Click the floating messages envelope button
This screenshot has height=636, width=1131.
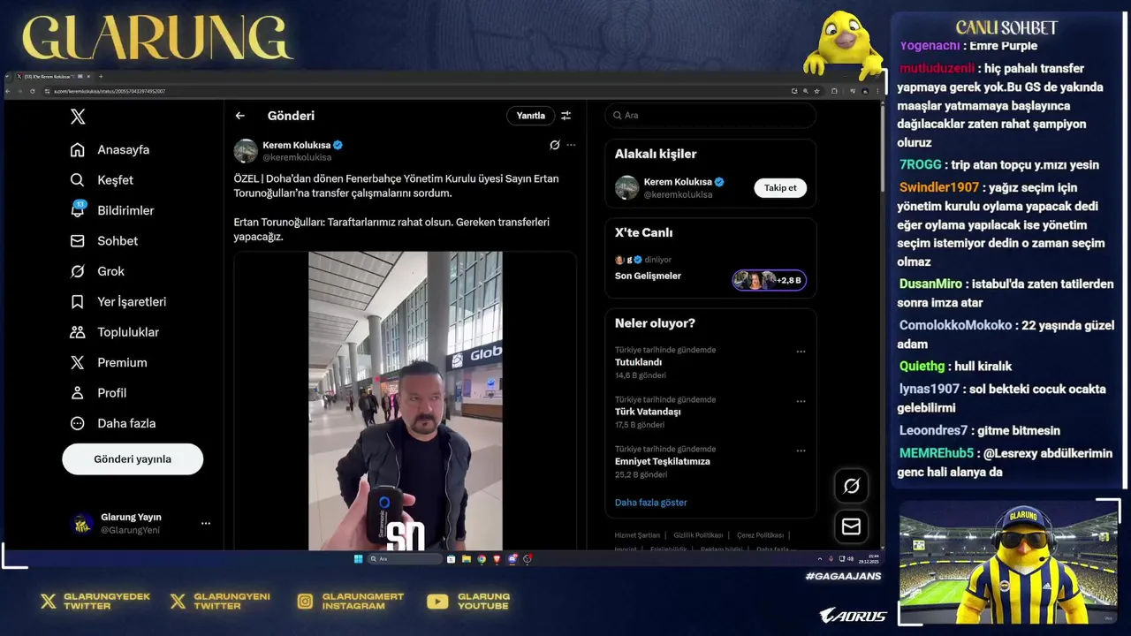[x=852, y=526]
